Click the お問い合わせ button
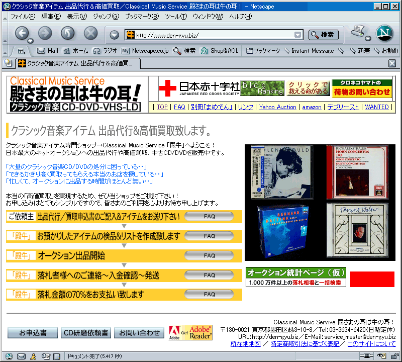402x362 pixels. click(x=139, y=333)
